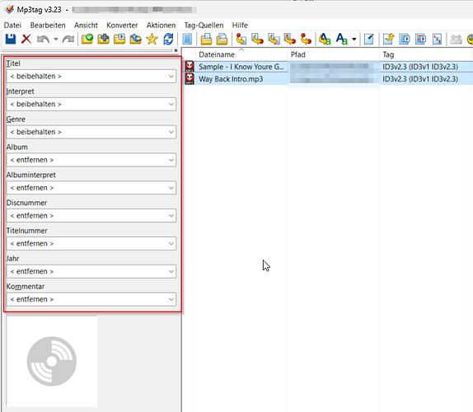Image resolution: width=473 pixels, height=412 pixels.
Task: Open the Konverter menu
Action: [x=122, y=26]
